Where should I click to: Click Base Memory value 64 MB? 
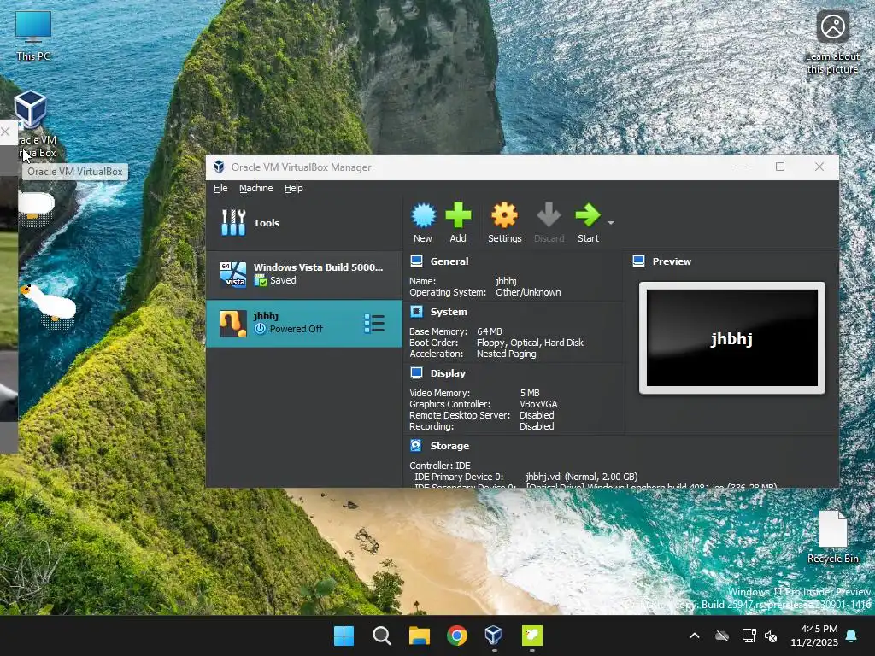(490, 331)
